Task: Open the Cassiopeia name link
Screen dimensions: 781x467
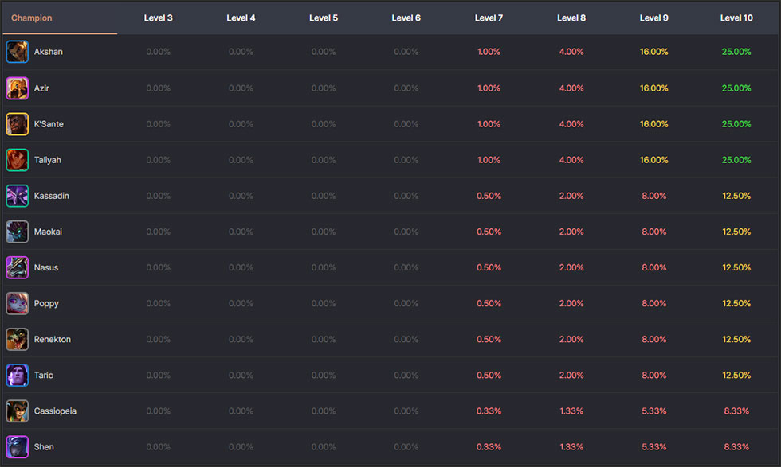Action: click(55, 411)
